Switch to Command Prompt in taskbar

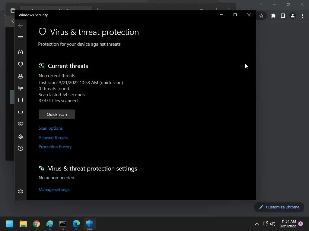[63, 224]
